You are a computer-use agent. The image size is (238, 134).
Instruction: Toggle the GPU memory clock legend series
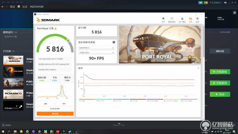point(172,100)
